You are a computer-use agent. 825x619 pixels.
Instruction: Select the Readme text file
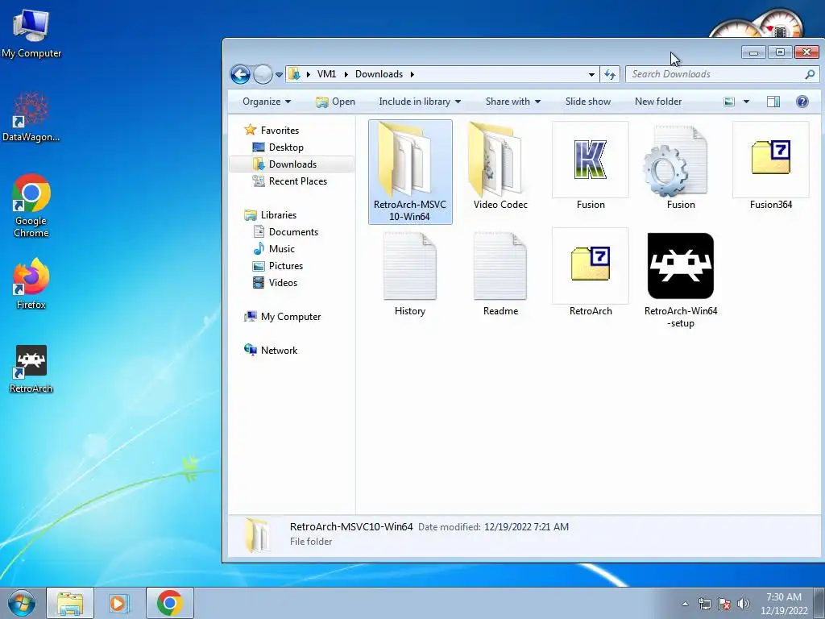click(500, 274)
